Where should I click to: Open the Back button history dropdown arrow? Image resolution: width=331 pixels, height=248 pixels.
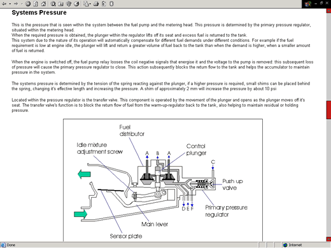pos(10,4)
